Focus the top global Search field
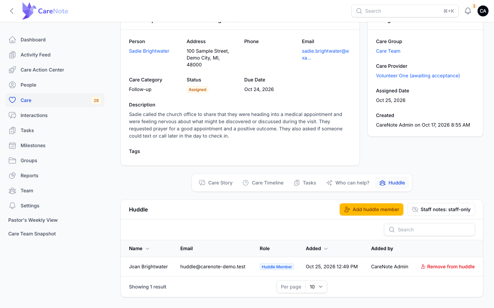 coord(405,11)
